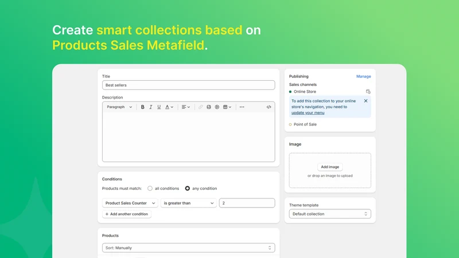Screen dimensions: 459x258
Task: Insert a video into description
Action: click(217, 107)
